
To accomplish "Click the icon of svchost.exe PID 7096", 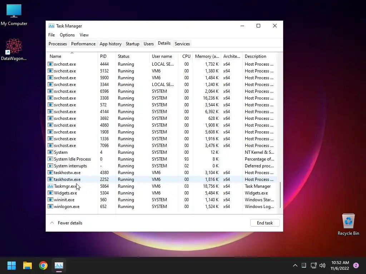I will (50, 146).
